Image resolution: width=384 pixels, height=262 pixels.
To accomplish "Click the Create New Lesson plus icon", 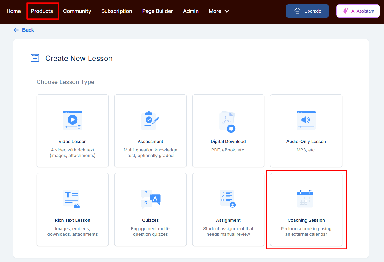I will pos(35,58).
